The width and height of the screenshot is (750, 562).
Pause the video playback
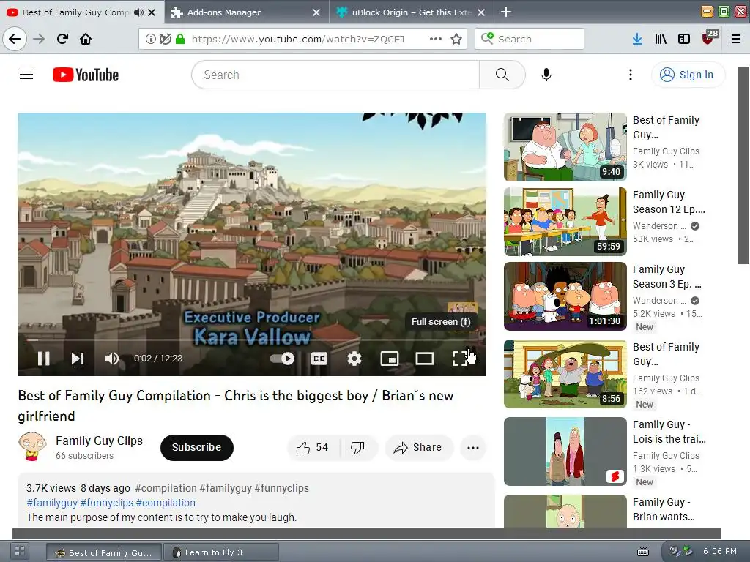coord(43,359)
